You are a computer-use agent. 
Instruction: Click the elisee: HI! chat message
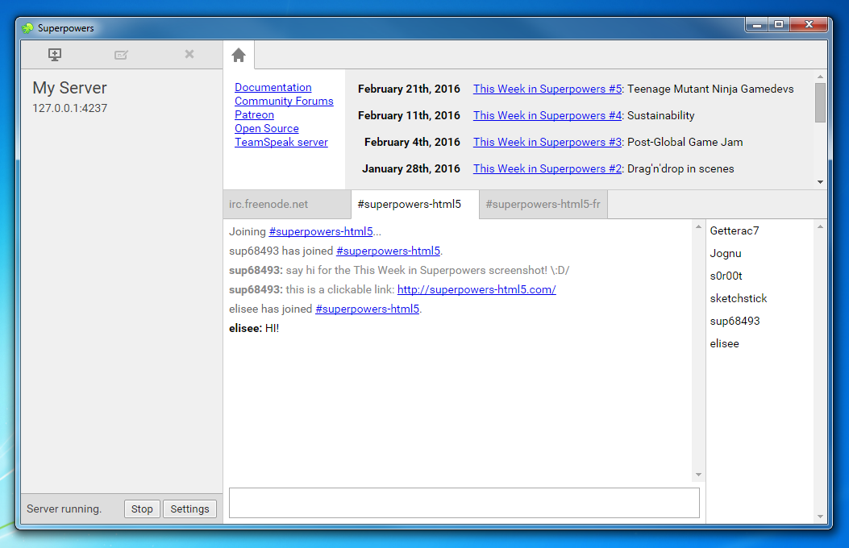coord(254,328)
